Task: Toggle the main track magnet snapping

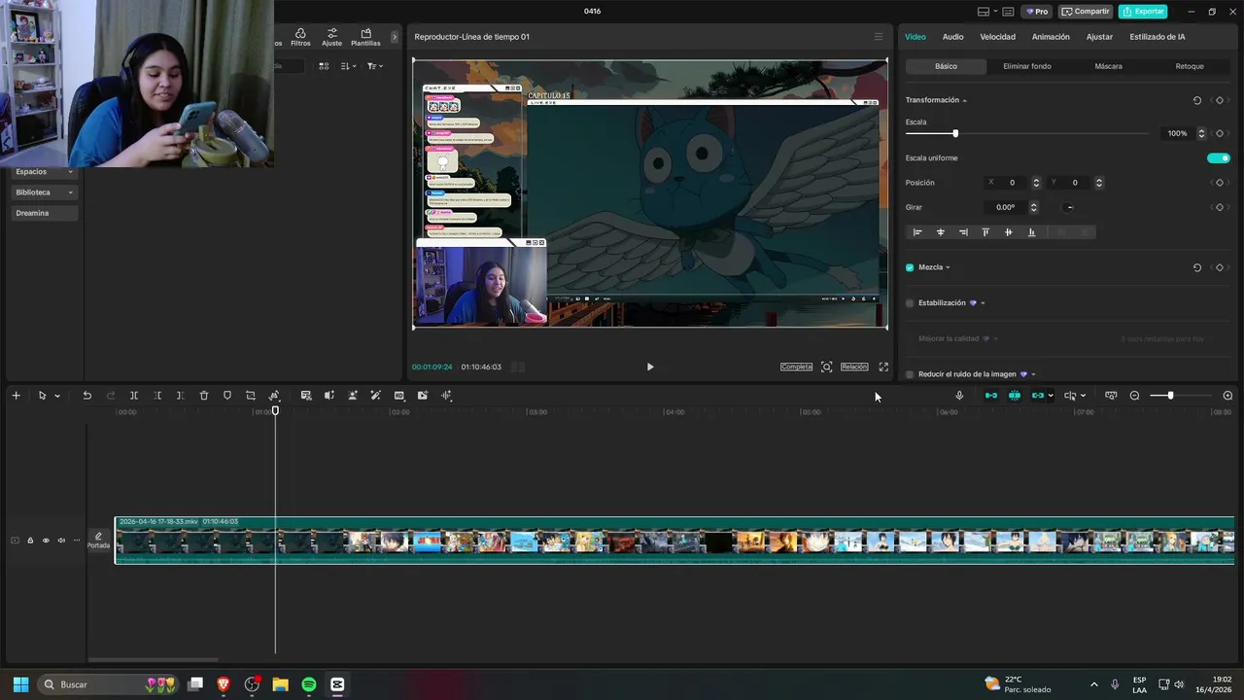Action: pos(991,396)
